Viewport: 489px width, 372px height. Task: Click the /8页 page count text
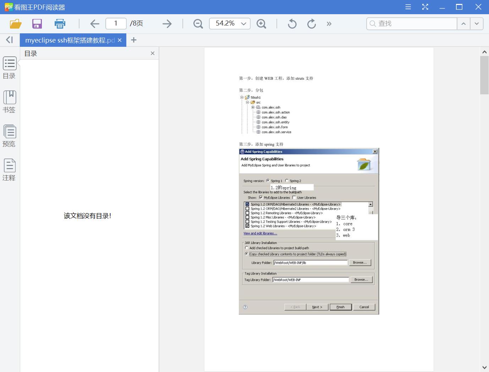(136, 23)
